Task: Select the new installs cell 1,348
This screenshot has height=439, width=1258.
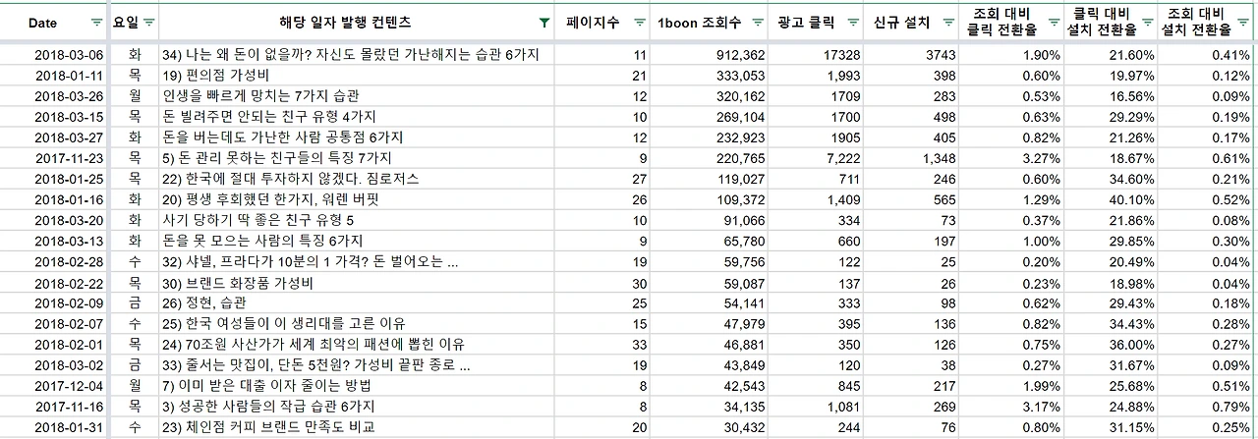Action: (x=912, y=156)
